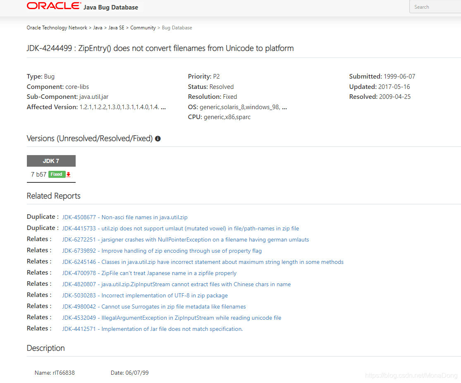Click the Related Reports heading
The image size is (461, 383).
(x=53, y=196)
